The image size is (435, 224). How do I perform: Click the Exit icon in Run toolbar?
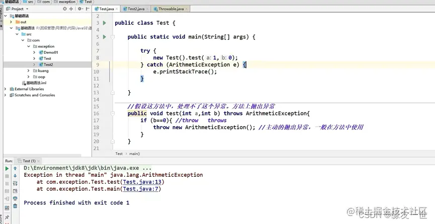pos(7,198)
